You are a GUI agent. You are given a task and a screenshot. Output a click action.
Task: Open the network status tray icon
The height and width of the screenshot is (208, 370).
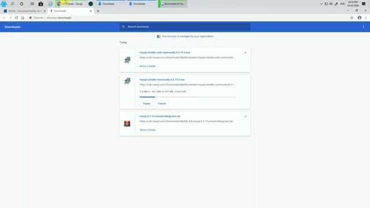[x=326, y=4]
